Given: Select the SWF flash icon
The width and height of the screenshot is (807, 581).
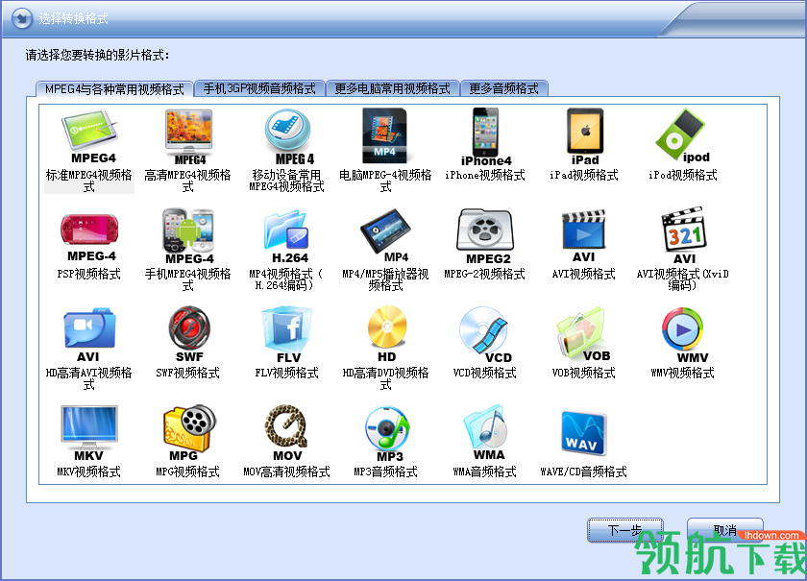Looking at the screenshot, I should (189, 334).
